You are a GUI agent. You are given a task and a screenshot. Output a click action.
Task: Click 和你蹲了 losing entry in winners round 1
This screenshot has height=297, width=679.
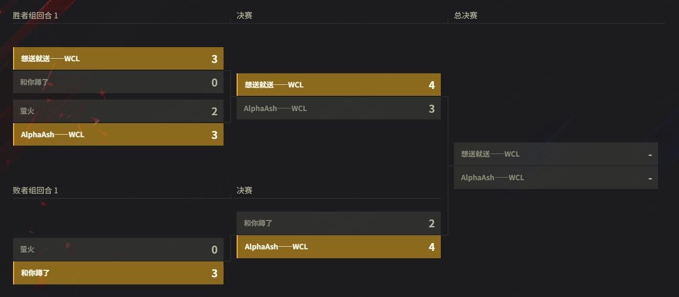118,82
